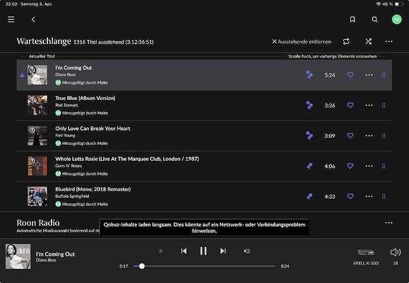Open the profile avatar M
This screenshot has height=283, width=409.
pyautogui.click(x=397, y=19)
